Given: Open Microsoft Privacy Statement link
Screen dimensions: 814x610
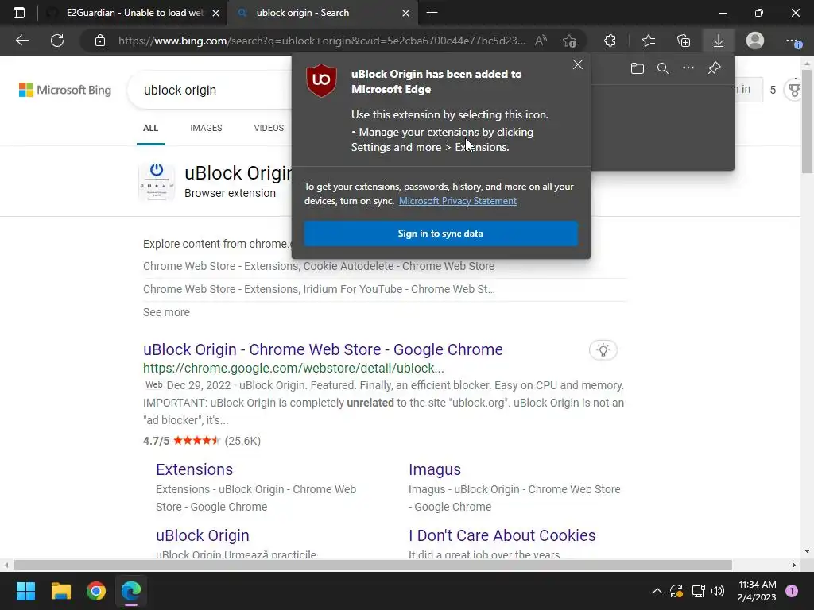Looking at the screenshot, I should (457, 201).
